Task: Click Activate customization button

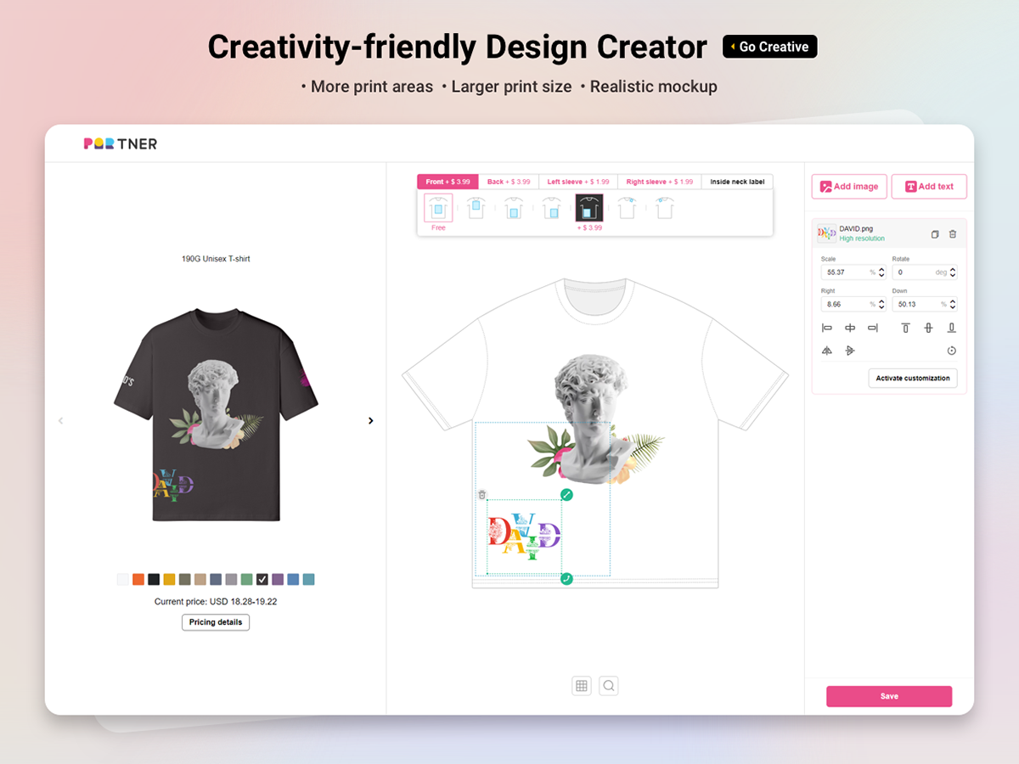Action: coord(913,378)
